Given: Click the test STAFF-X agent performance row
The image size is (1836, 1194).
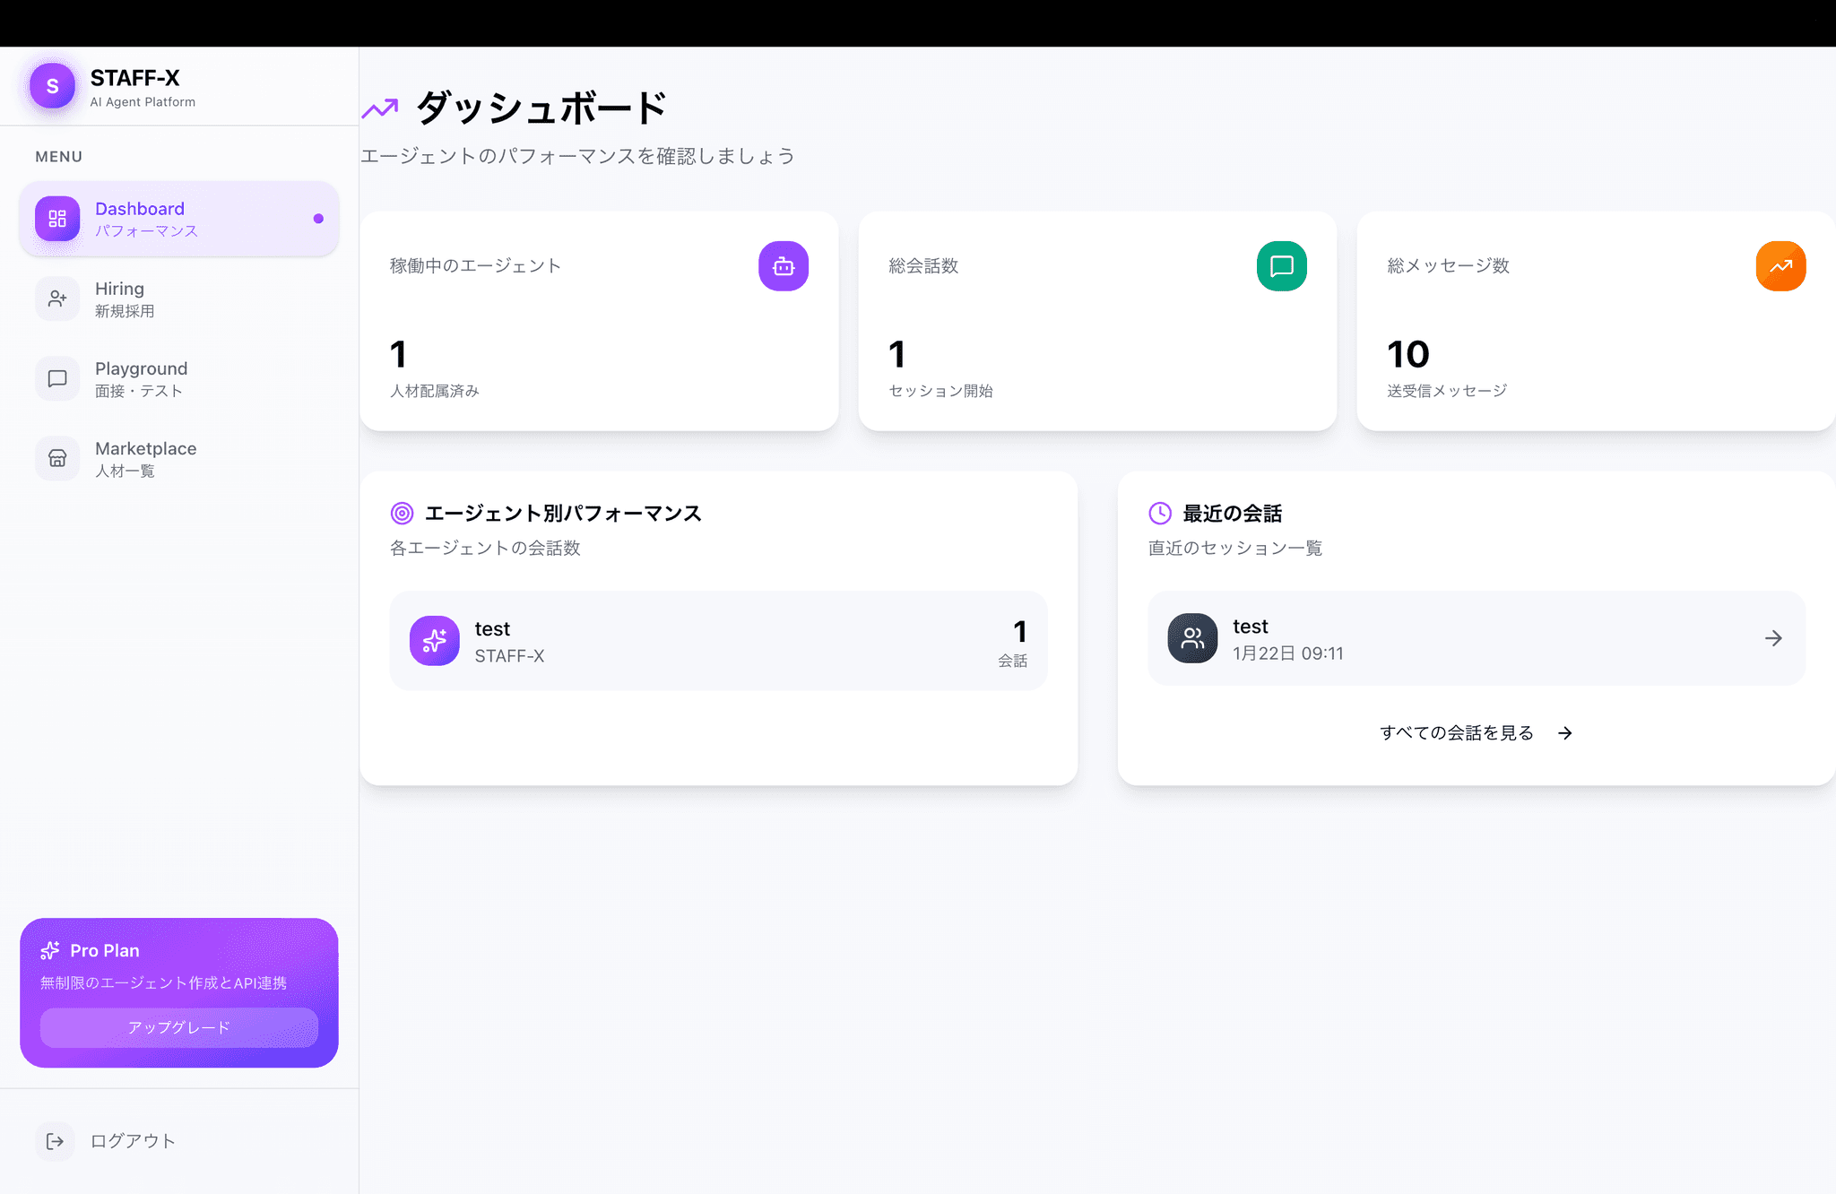Looking at the screenshot, I should [717, 640].
